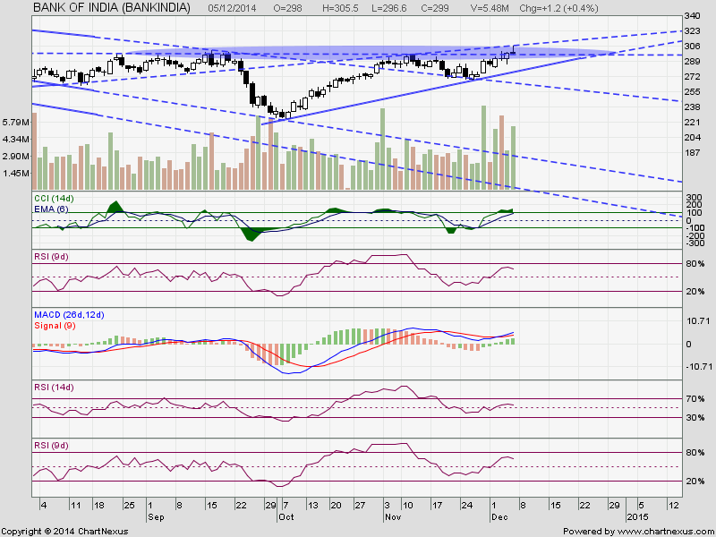
Task: Click the Dec month label on date axis
Action: click(x=499, y=517)
